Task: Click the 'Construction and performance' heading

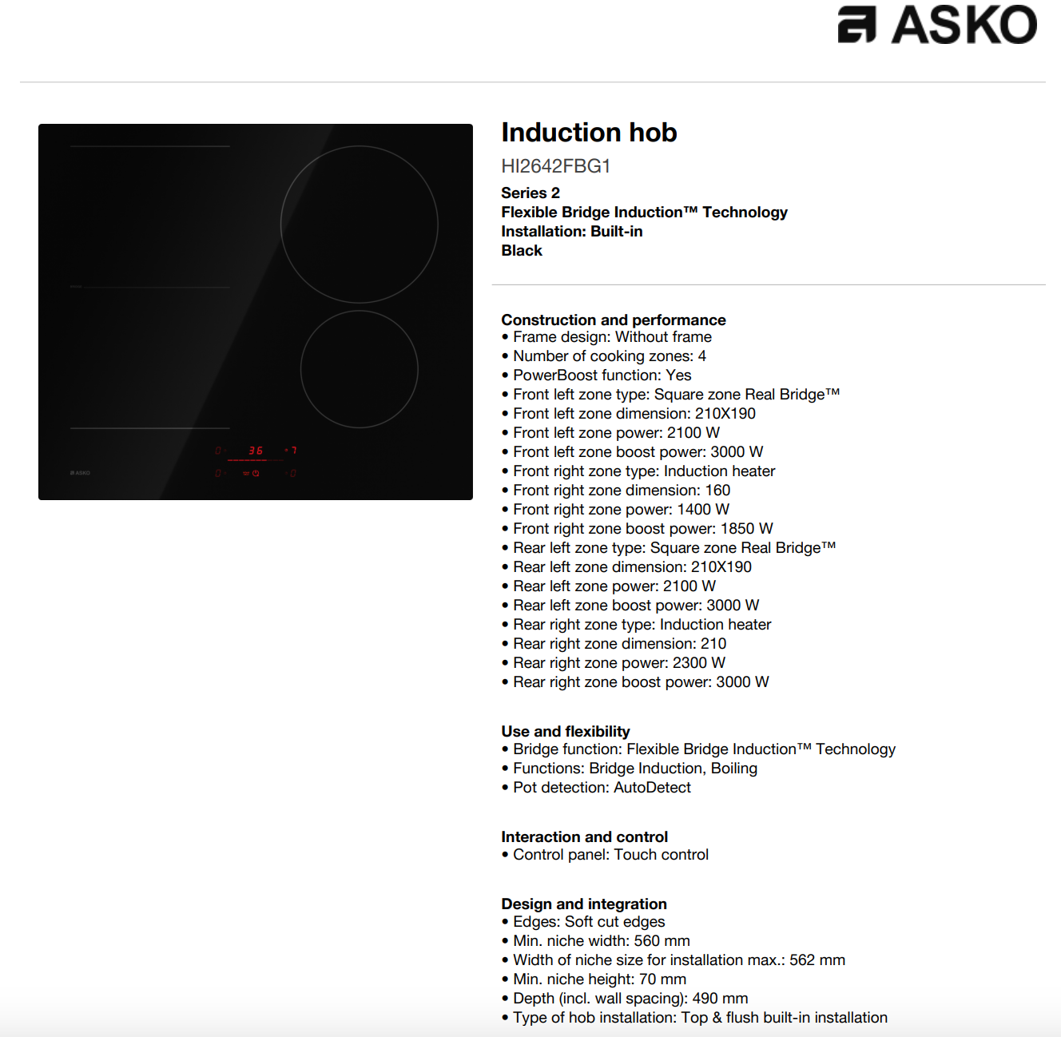Action: 614,320
